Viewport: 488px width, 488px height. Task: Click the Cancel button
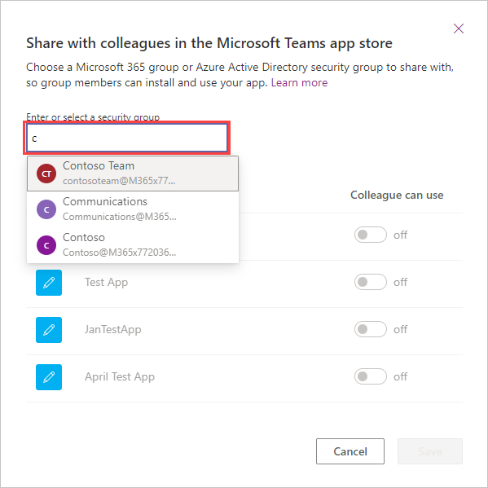350,451
